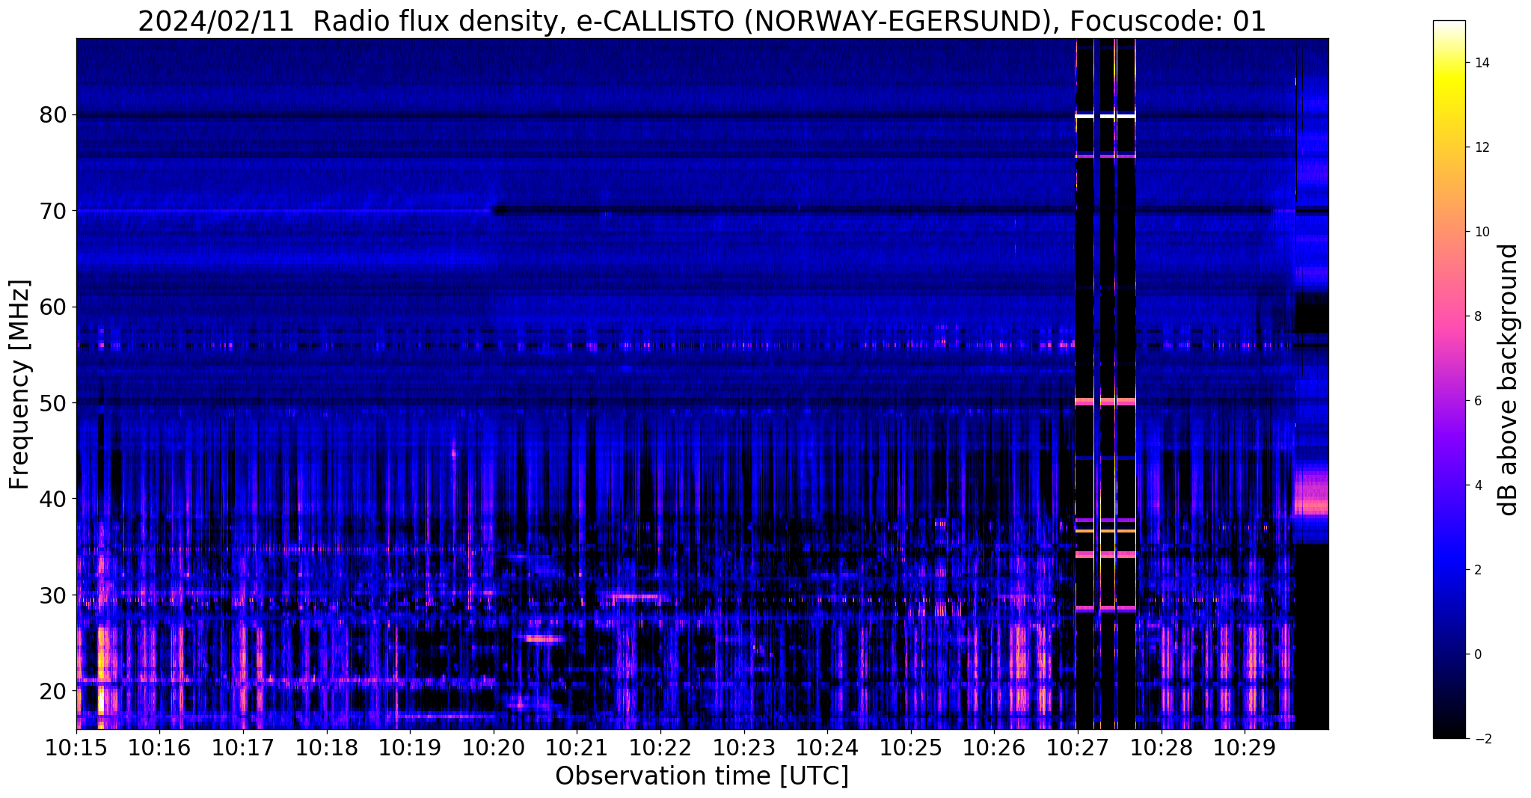Click the 'Observation time [UTC]' axis label
Screen dimensions: 1531x798
702,776
